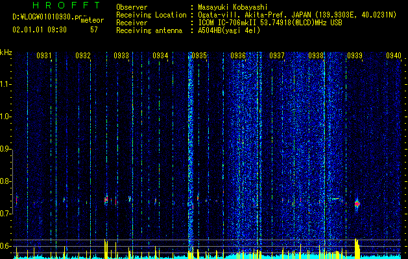
Task: Click the 0937 time marker
Action: coord(277,56)
